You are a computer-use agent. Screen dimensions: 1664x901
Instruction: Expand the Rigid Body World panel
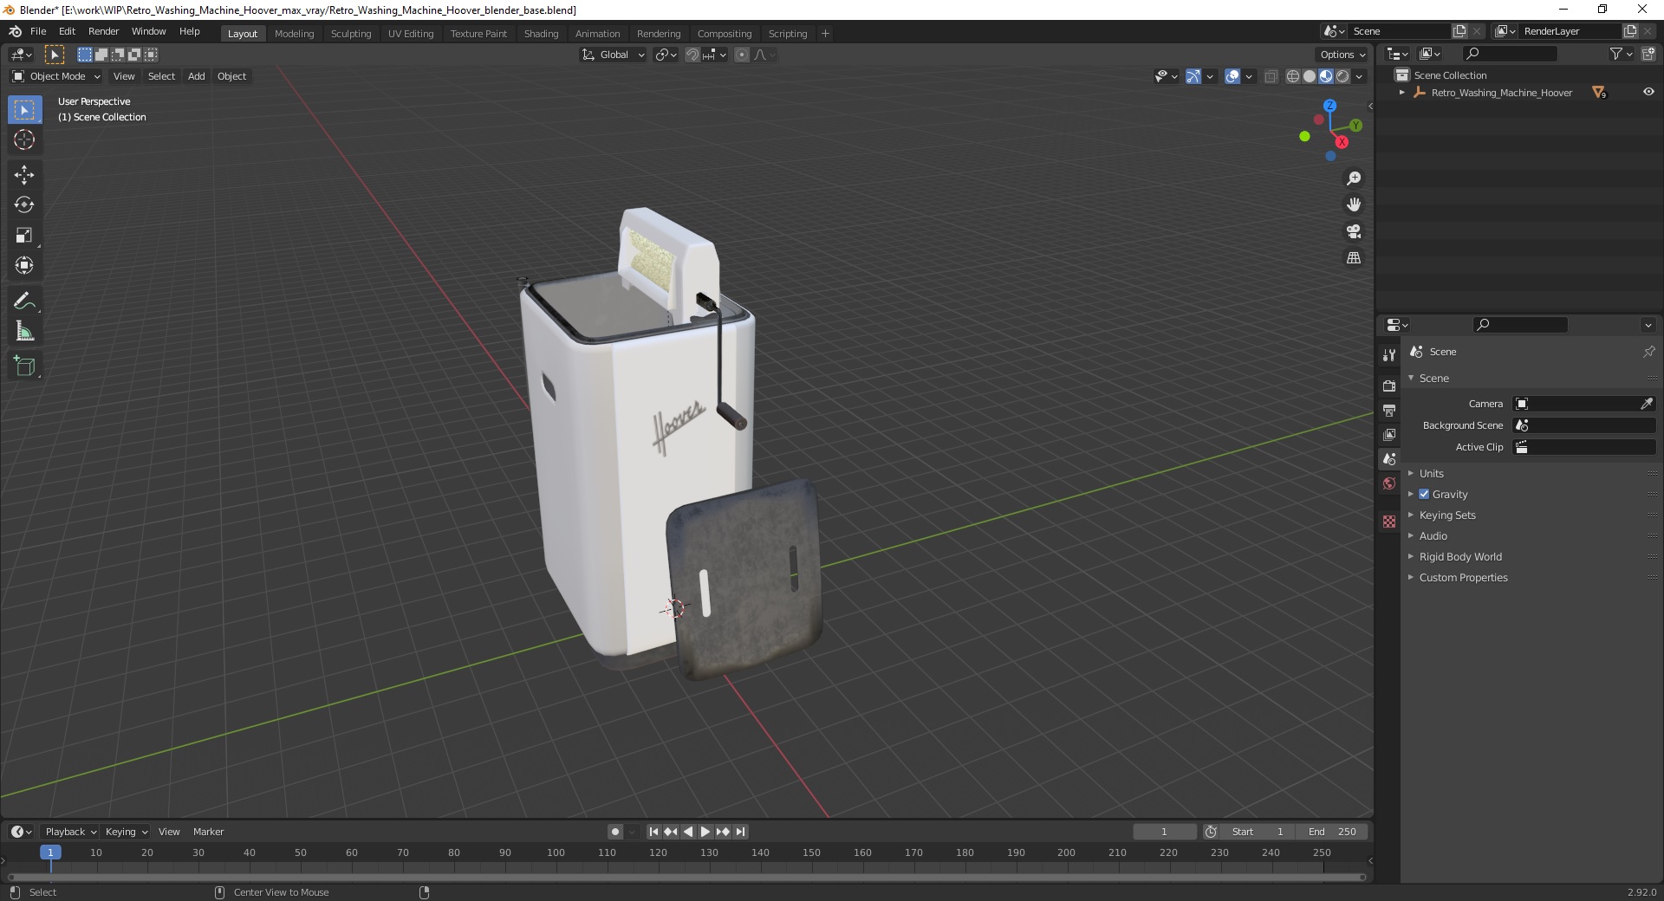pyautogui.click(x=1460, y=557)
